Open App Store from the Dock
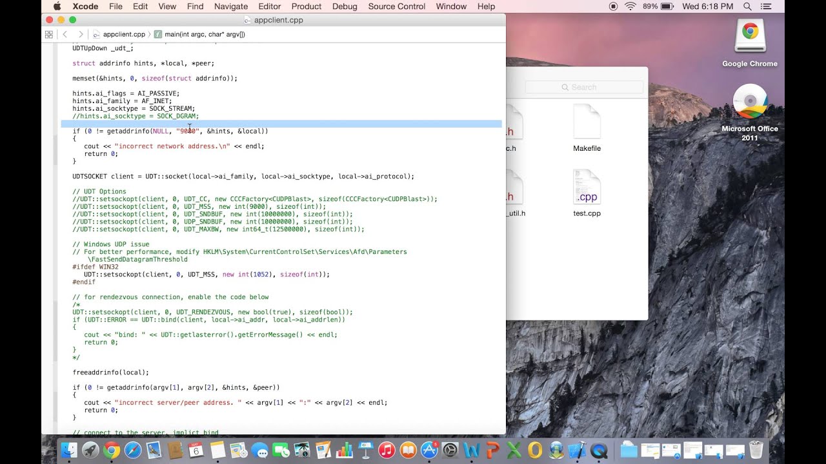 tap(430, 450)
